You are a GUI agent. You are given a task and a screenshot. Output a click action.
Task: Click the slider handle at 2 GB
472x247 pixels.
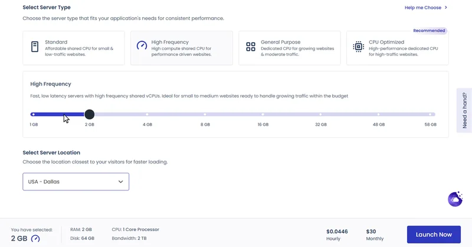[x=90, y=114]
